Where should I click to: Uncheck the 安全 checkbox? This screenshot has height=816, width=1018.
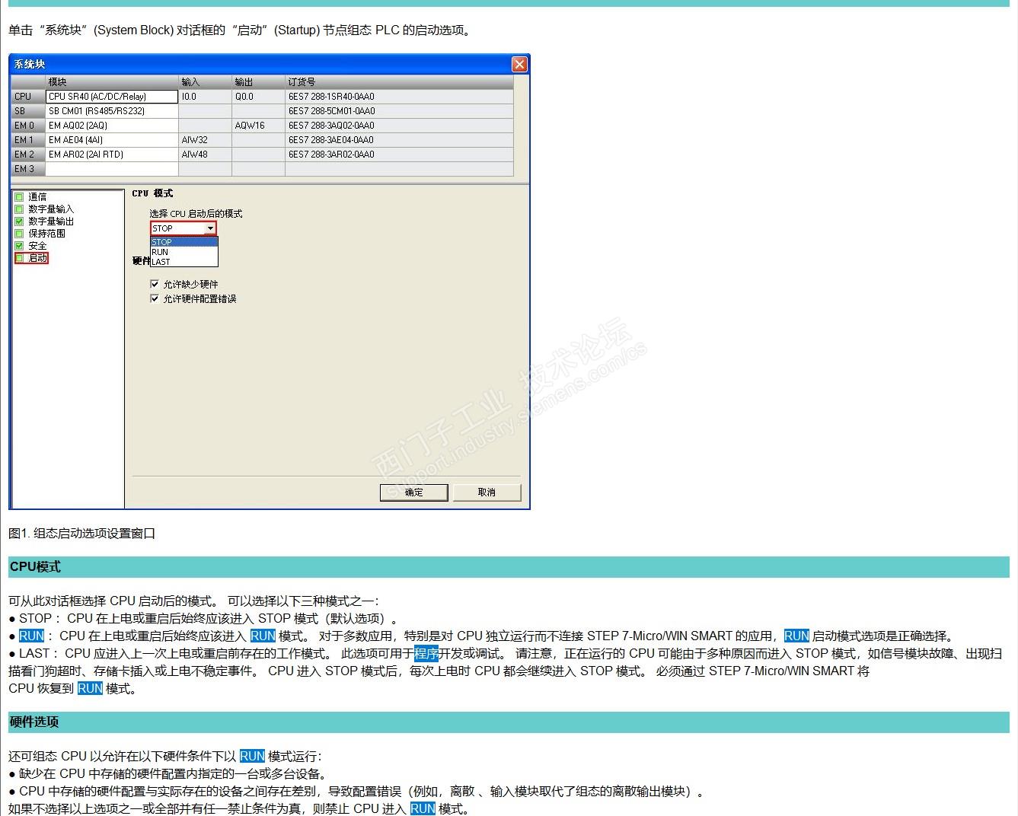pos(19,246)
